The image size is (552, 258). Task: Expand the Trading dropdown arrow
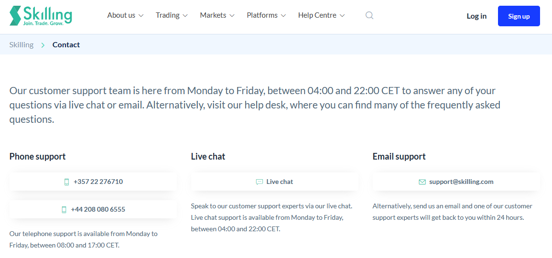[x=185, y=15]
